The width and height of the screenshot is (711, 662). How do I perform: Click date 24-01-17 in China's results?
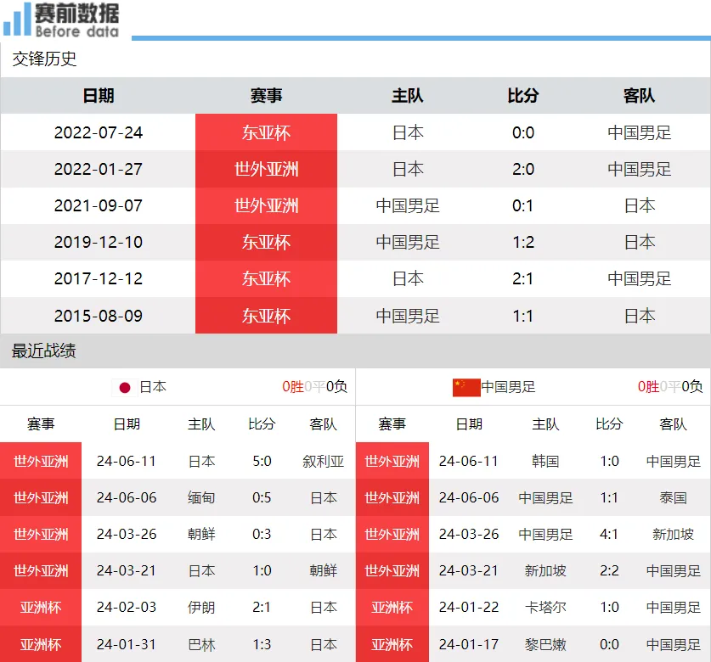tap(469, 644)
